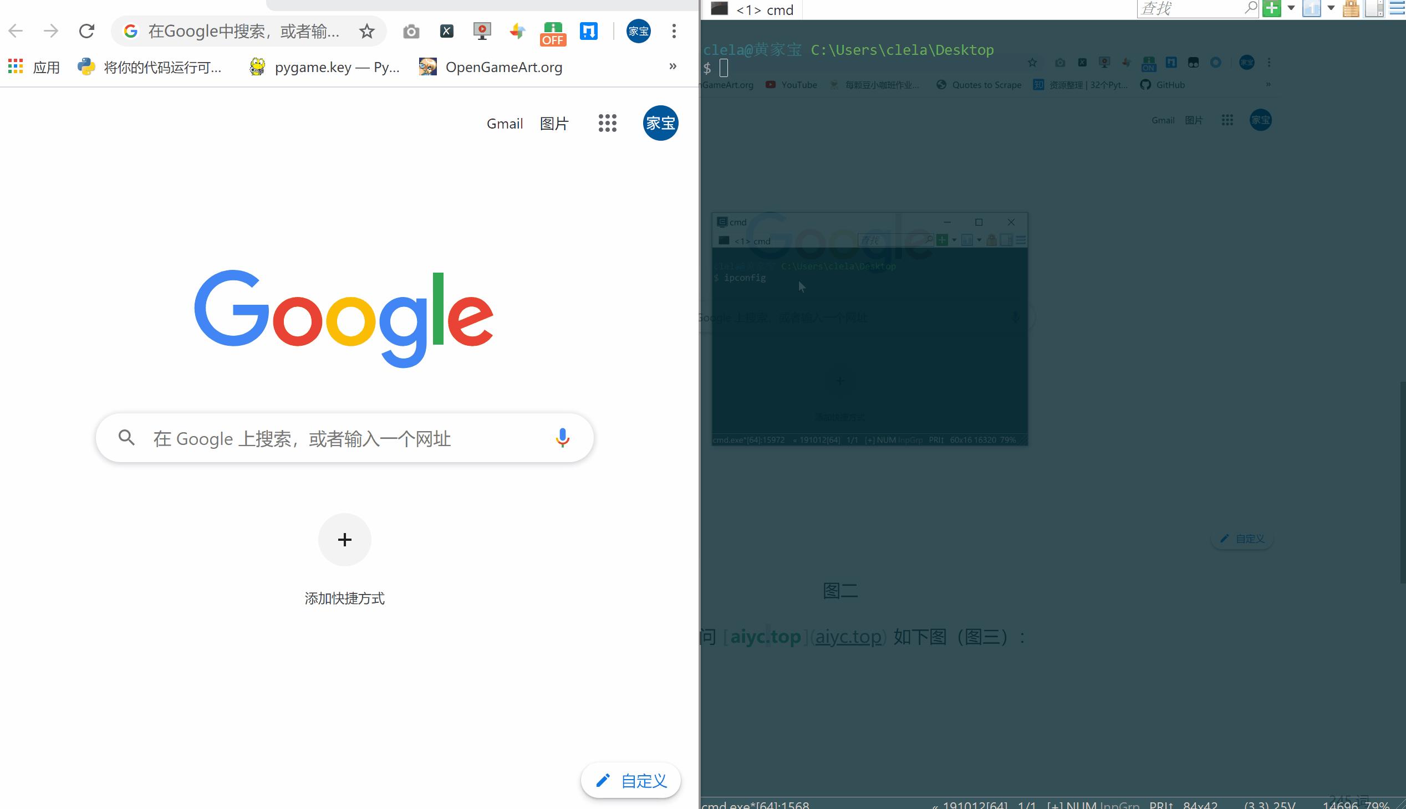
Task: Click the C:\Users\clela\Desktop path text
Action: (902, 50)
